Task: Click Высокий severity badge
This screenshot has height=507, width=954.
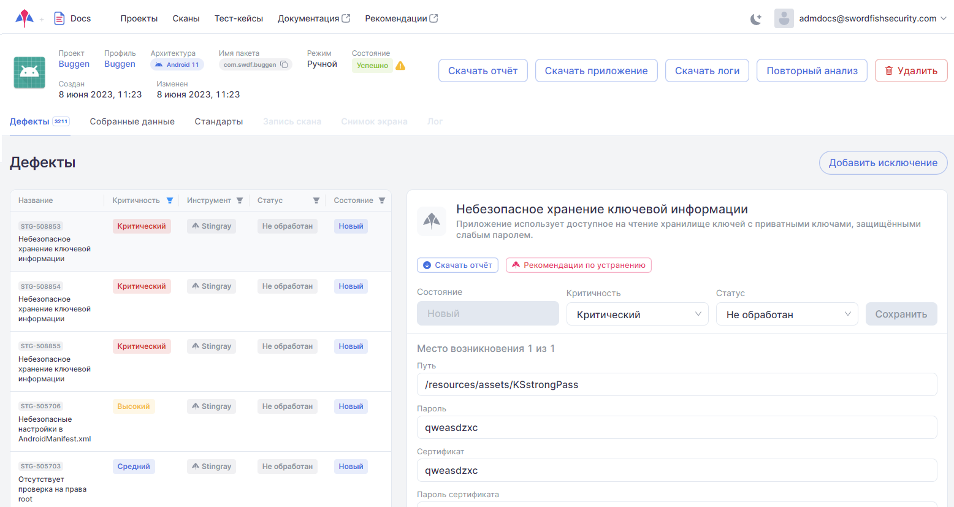Action: tap(134, 406)
